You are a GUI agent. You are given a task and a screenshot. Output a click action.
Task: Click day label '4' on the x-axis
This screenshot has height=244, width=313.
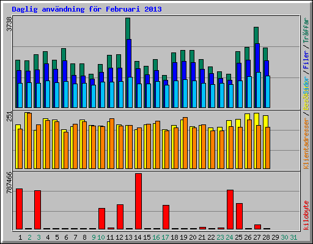tap(48, 237)
